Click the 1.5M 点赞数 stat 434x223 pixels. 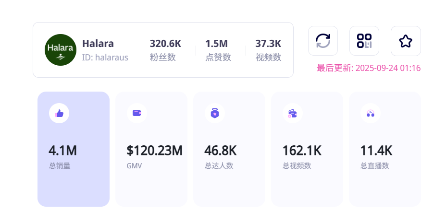(x=218, y=50)
